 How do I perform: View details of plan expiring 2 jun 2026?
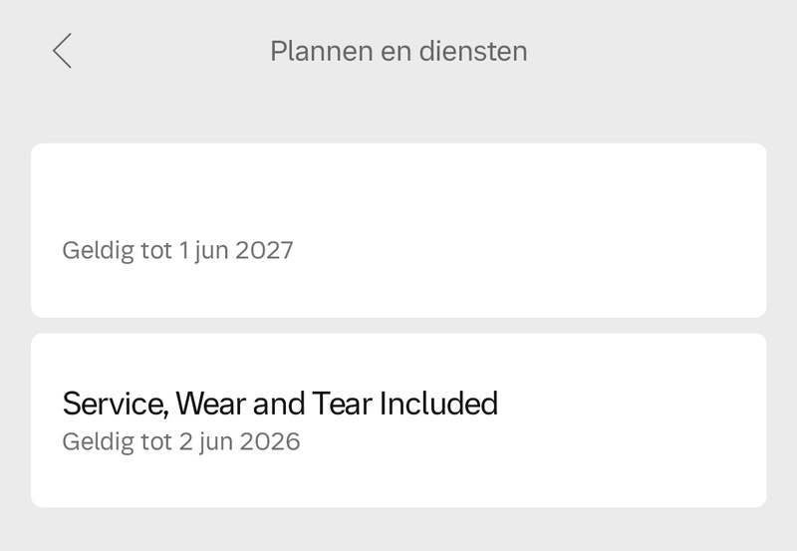coord(398,419)
